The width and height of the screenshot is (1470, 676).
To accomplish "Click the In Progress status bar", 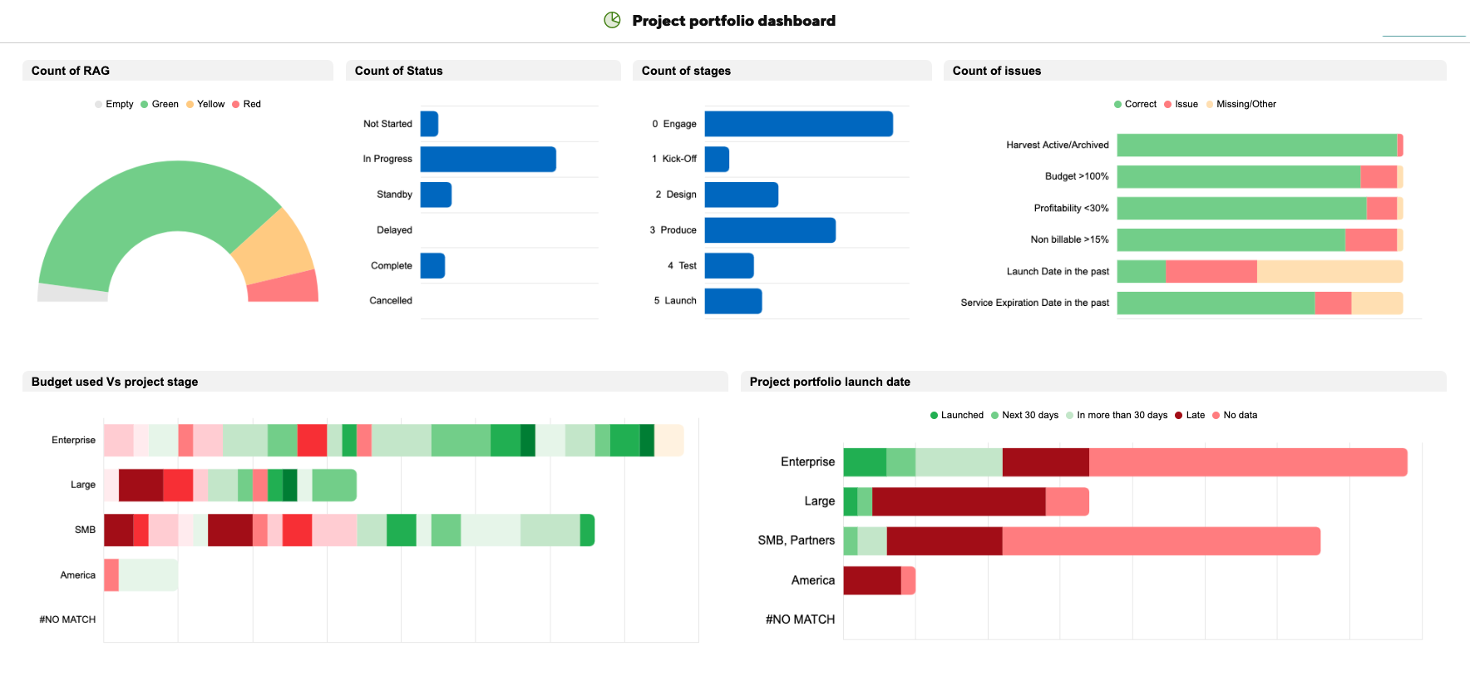I will tap(488, 160).
